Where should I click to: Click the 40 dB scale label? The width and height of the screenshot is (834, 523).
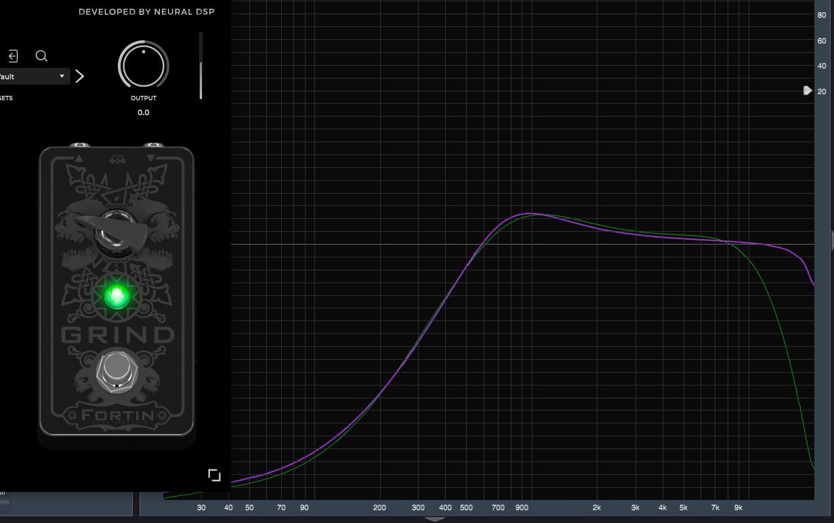click(x=822, y=66)
